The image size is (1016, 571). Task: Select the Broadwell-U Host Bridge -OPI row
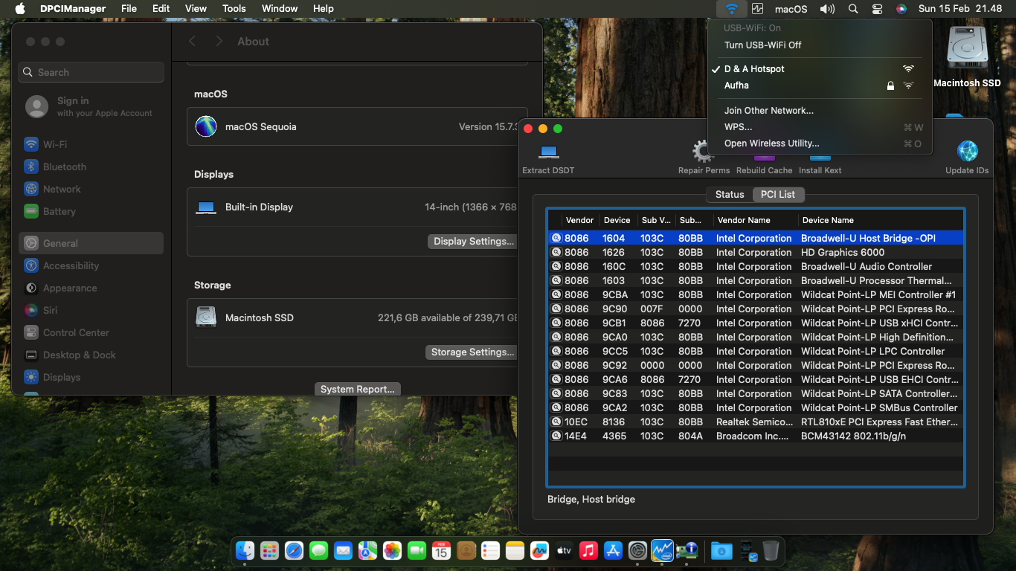coord(756,238)
